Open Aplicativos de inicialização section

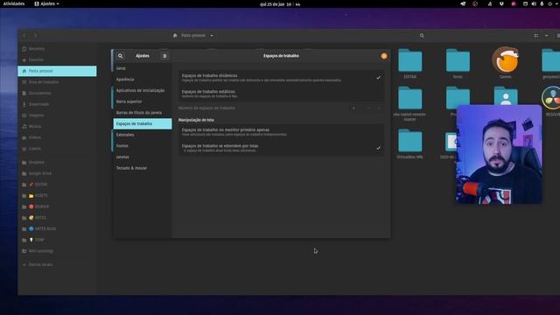(x=142, y=90)
